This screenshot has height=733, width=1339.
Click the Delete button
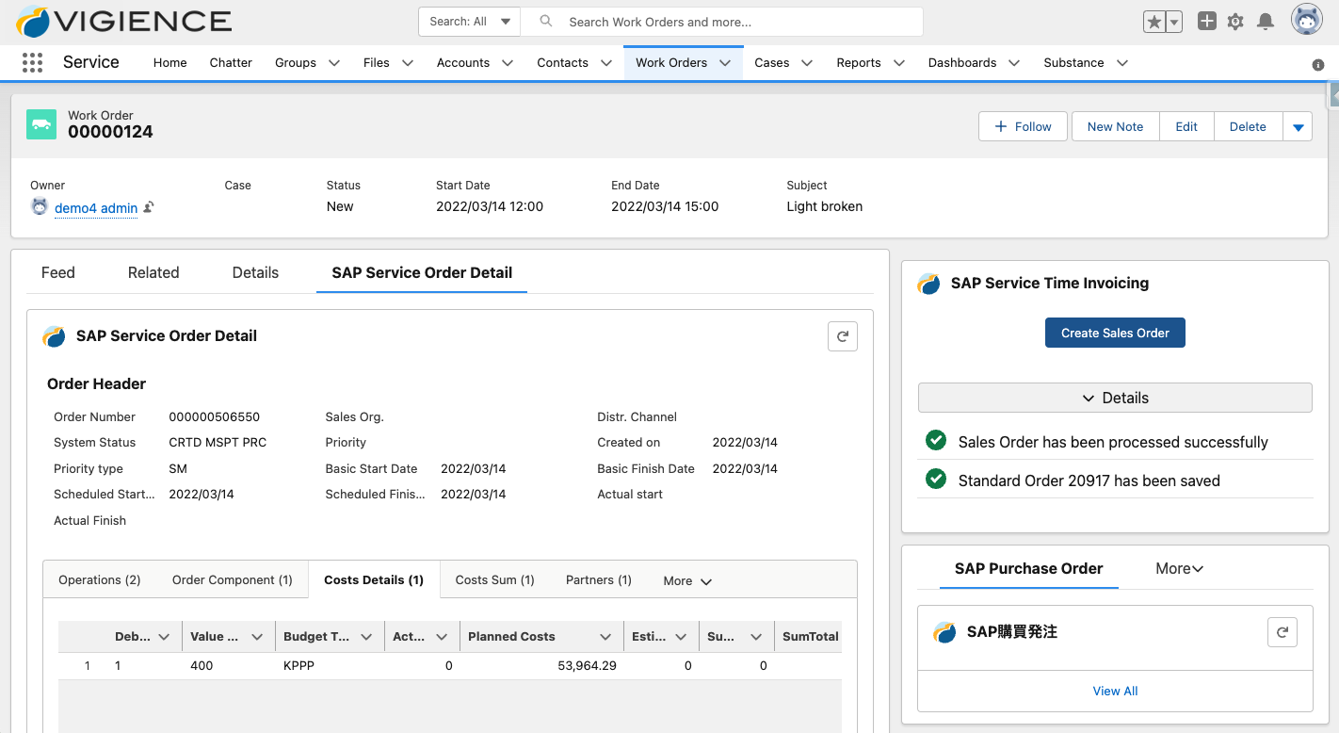click(x=1248, y=126)
